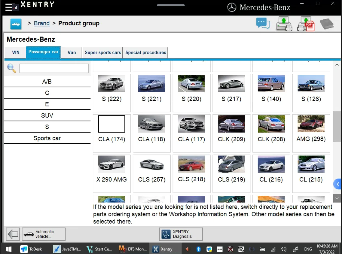Click the XENTRY Diagnosis button
Image resolution: width=342 pixels, height=254 pixels.
pos(181,234)
